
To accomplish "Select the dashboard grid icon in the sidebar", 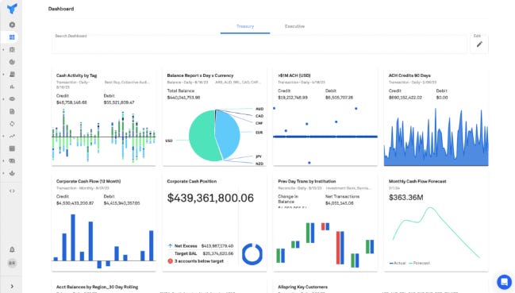I will pos(12,37).
